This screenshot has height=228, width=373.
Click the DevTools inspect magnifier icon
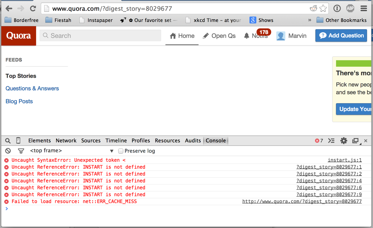(x=8, y=141)
